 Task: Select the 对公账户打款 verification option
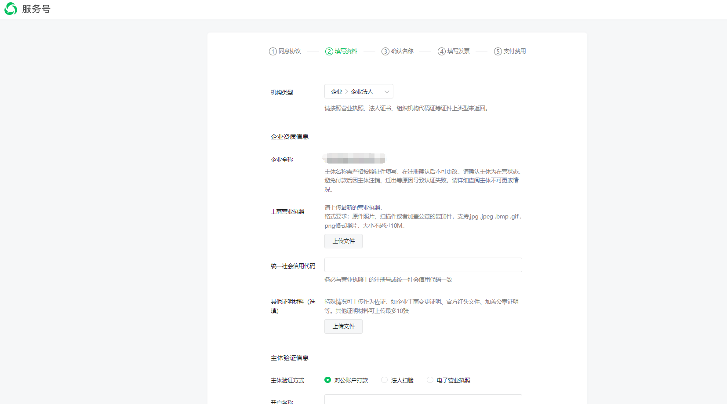coord(327,380)
